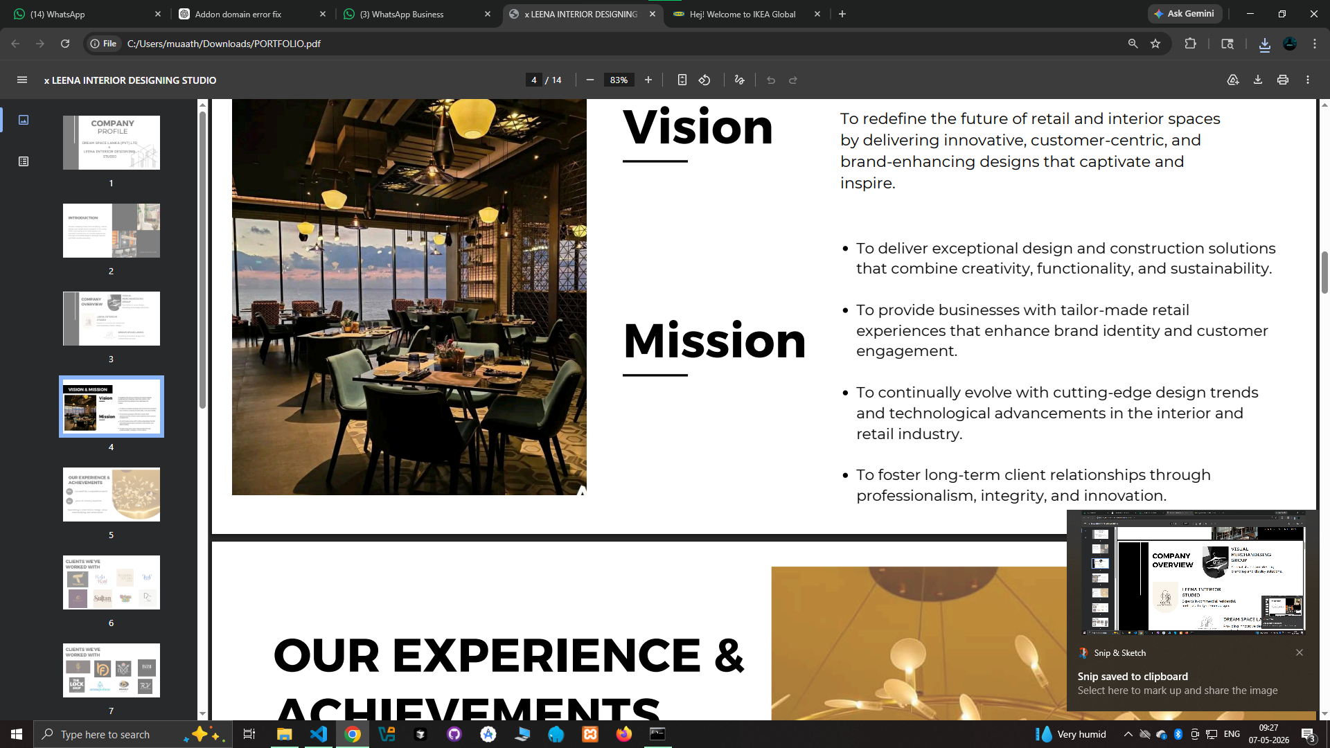Click the page number field
Image resolution: width=1330 pixels, height=748 pixels.
533,80
